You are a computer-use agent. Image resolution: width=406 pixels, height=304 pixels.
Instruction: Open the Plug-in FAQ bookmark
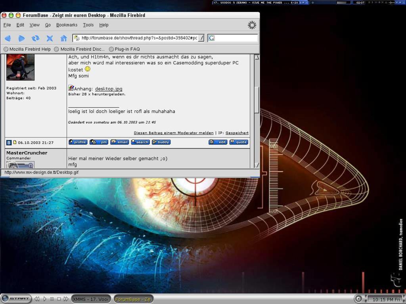(124, 49)
